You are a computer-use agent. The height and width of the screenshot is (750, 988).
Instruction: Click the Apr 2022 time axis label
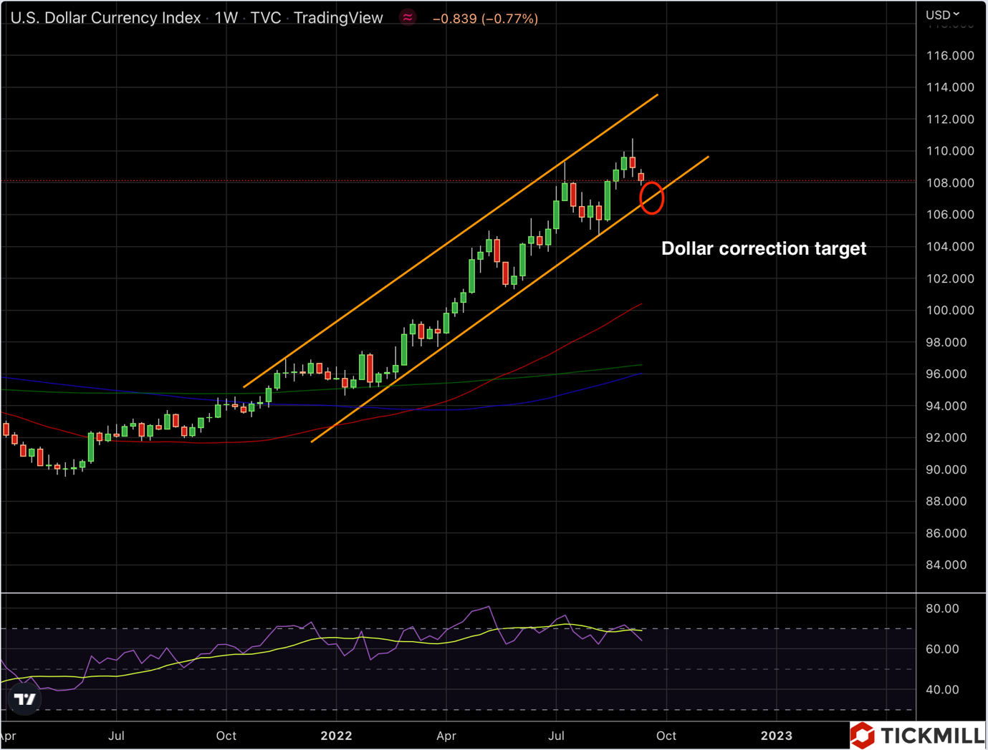[446, 736]
